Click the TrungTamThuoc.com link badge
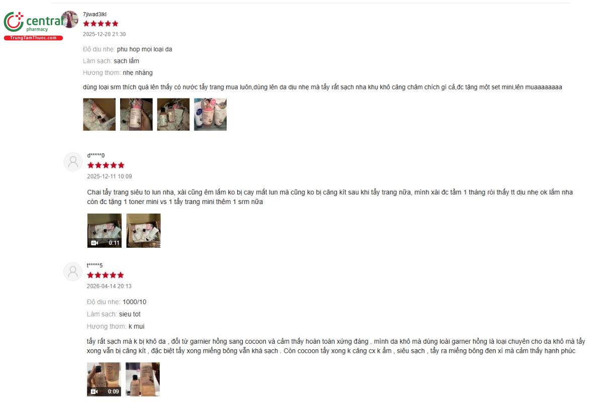 (33, 38)
